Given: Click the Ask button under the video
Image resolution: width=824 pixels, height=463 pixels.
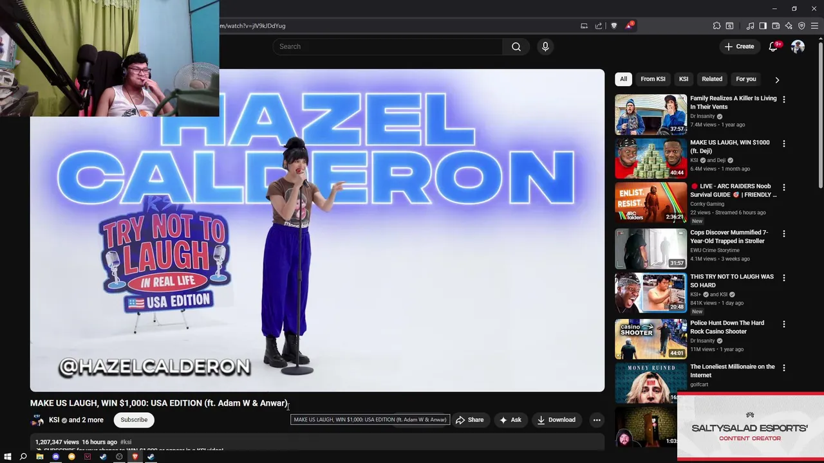Looking at the screenshot, I should 510,420.
